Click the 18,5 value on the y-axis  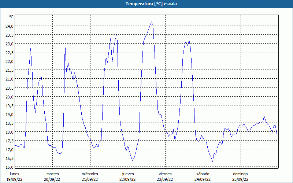pyautogui.click(x=10, y=123)
